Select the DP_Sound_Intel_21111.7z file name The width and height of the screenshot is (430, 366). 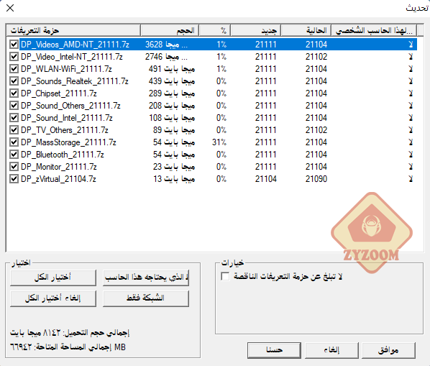(67, 118)
